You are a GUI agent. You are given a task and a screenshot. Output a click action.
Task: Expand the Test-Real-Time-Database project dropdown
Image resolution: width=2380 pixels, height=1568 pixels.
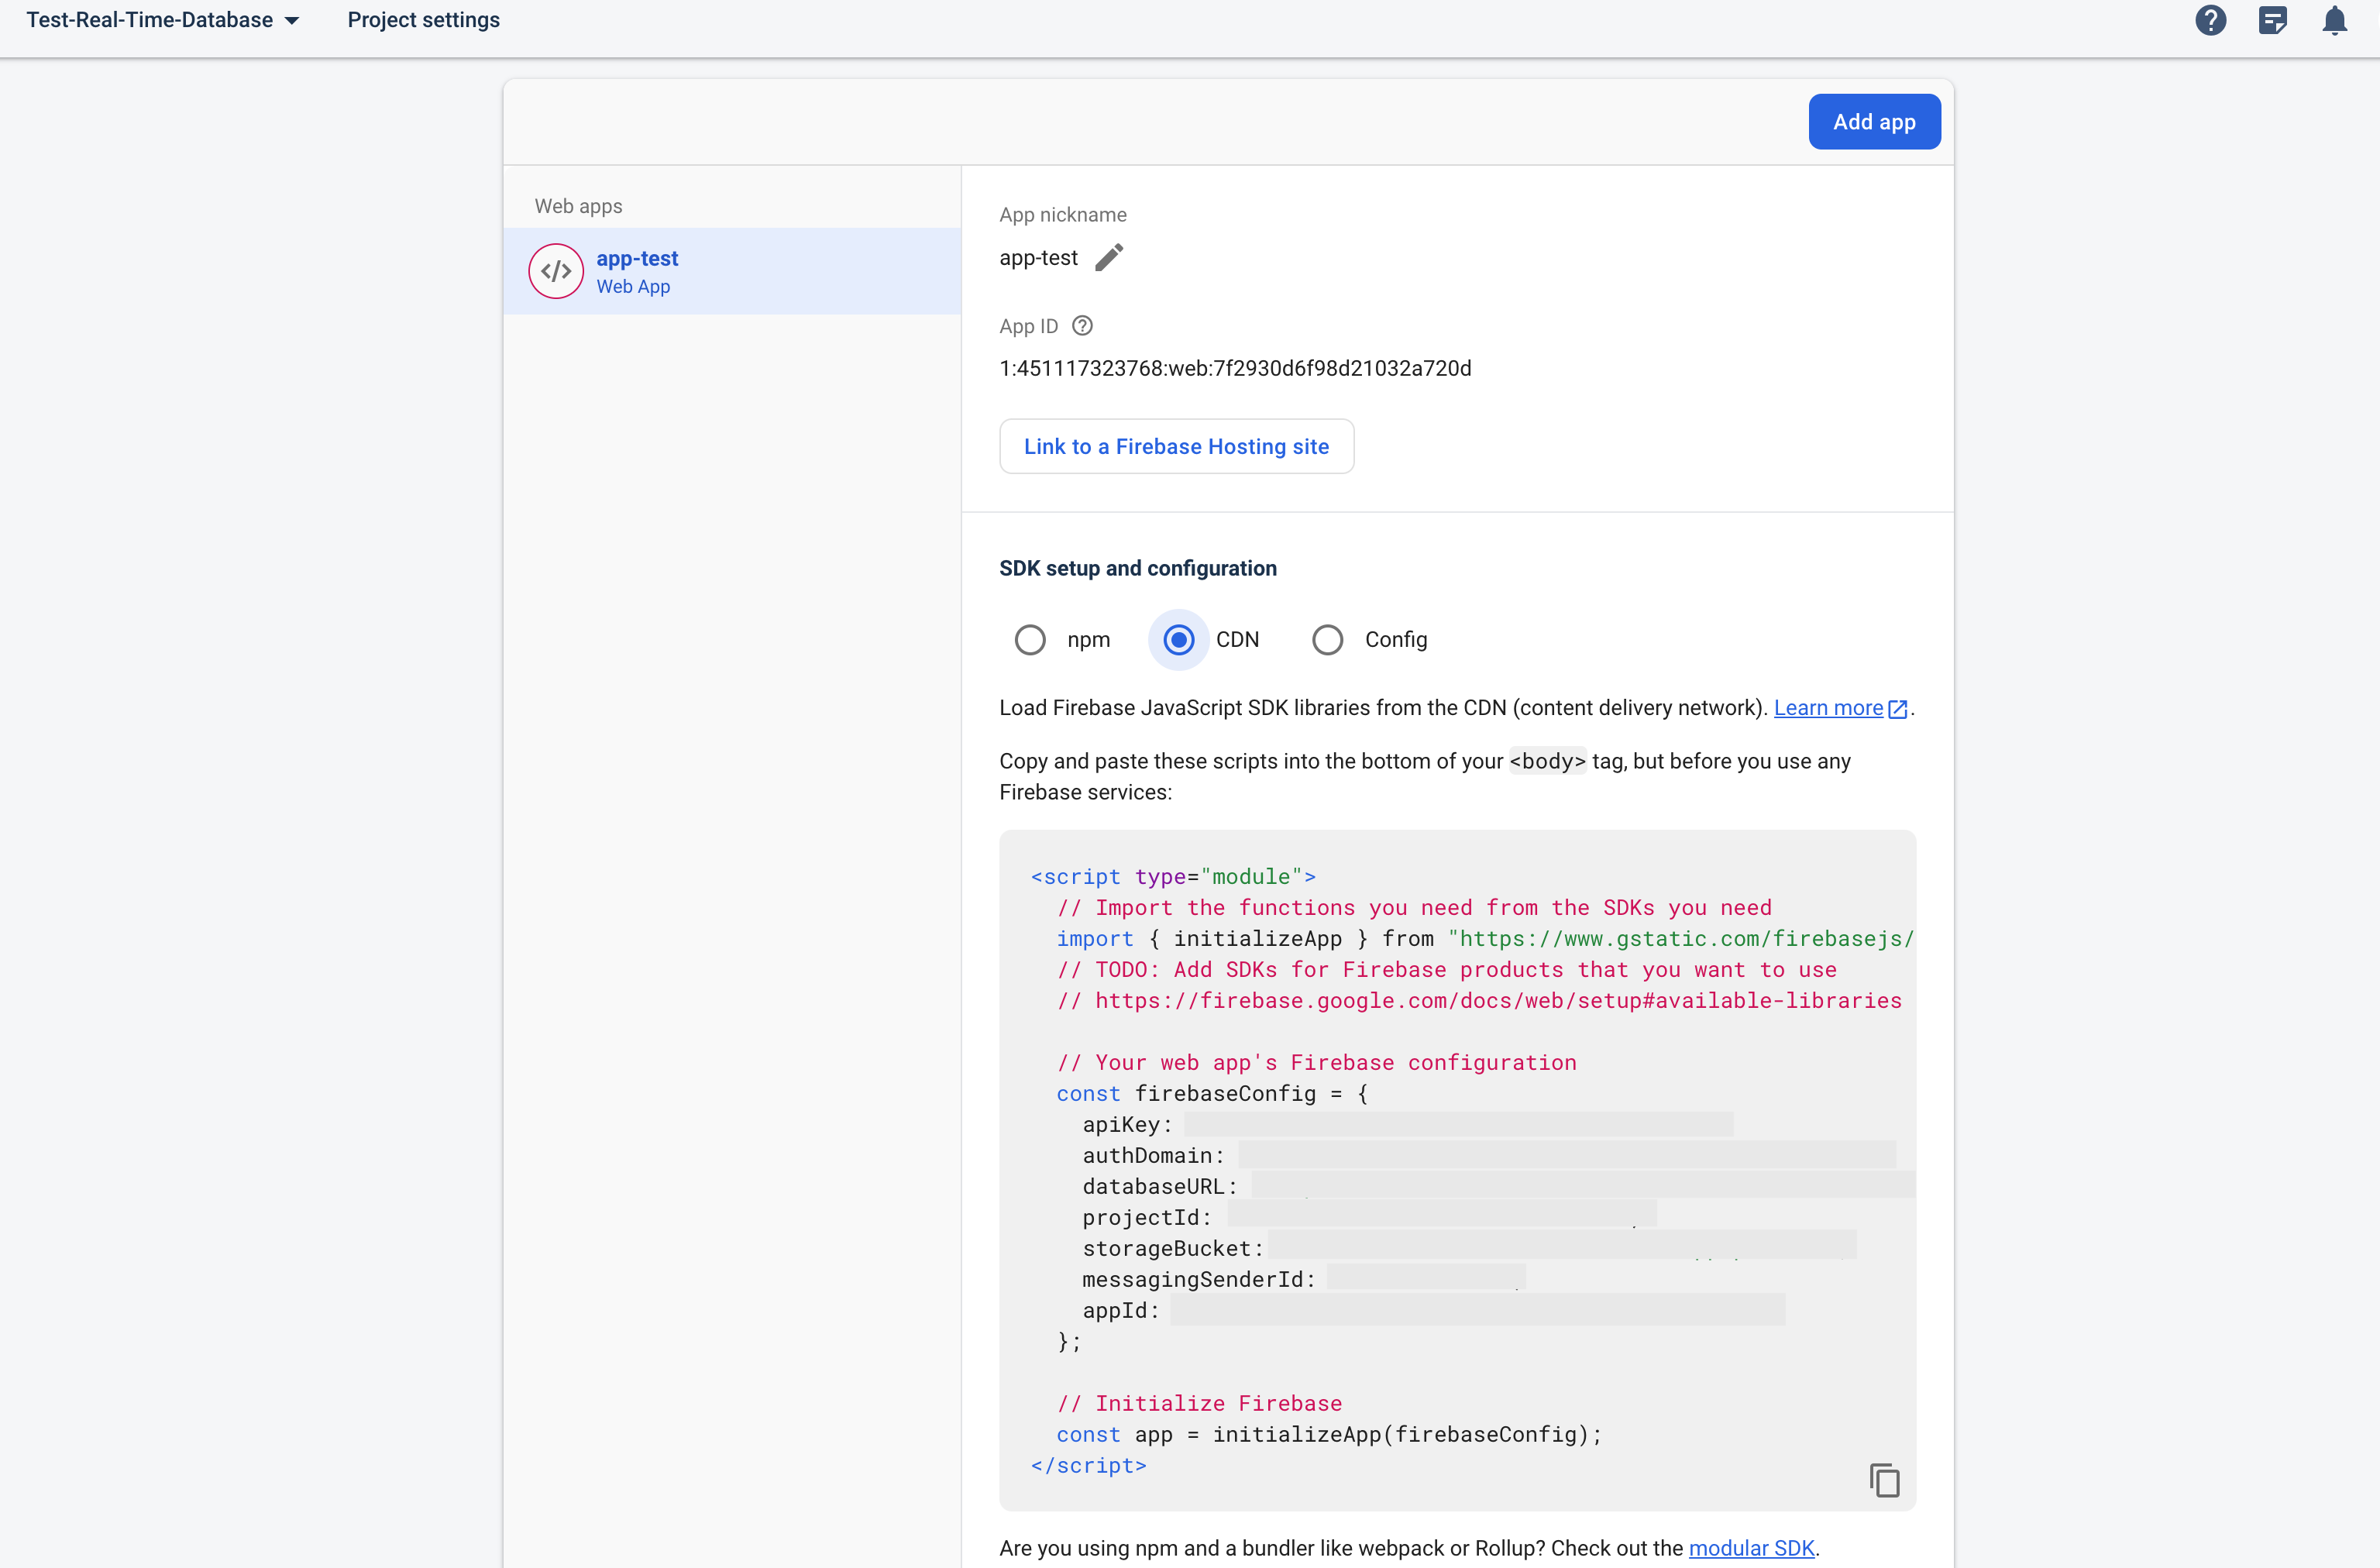[163, 20]
